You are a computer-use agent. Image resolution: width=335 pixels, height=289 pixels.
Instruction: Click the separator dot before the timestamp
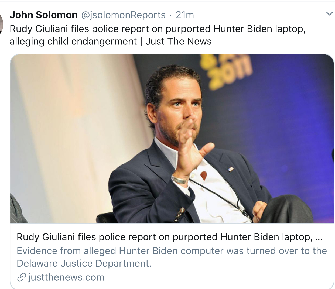tap(171, 16)
